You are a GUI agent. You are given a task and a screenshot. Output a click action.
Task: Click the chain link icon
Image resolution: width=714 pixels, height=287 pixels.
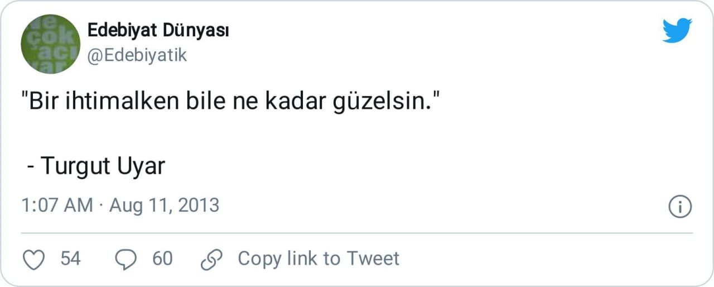tap(211, 259)
